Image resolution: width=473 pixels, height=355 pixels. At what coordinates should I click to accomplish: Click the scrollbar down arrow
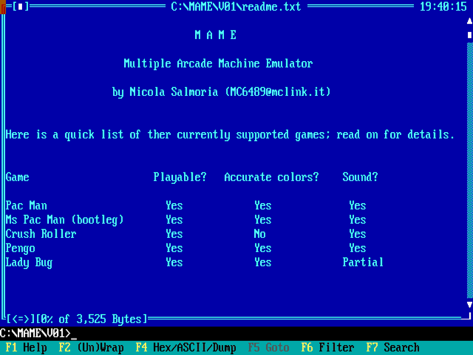point(469,305)
